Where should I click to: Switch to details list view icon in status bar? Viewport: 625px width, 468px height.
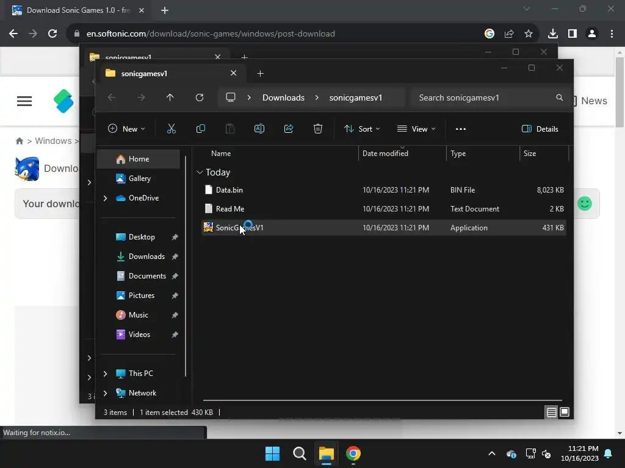click(551, 413)
